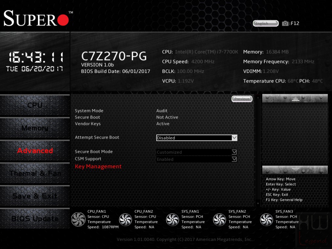This screenshot has width=332, height=249.
Task: Click the SYS_FAN2 fan icon
Action: pyautogui.click(x=219, y=220)
